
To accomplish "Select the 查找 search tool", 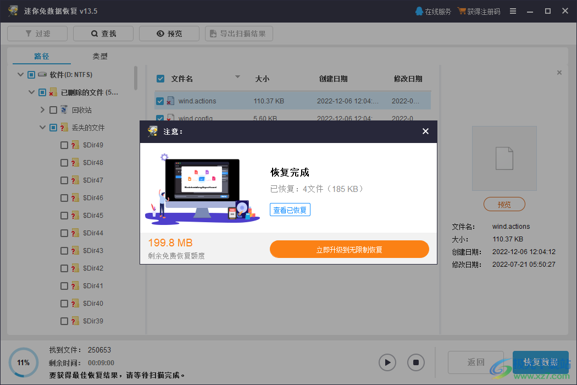I will [103, 34].
